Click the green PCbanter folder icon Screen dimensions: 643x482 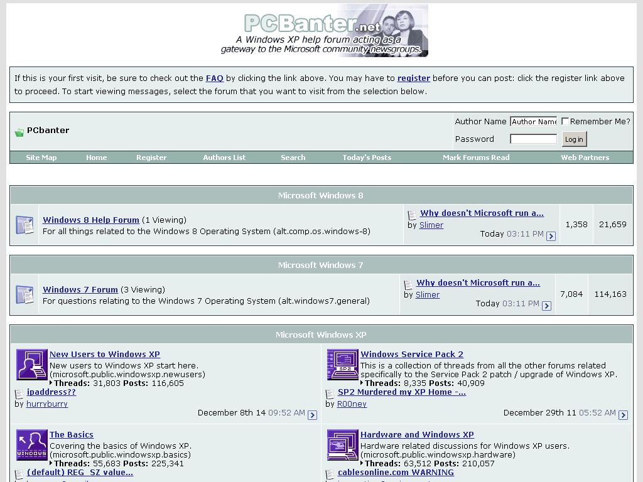[x=19, y=132]
